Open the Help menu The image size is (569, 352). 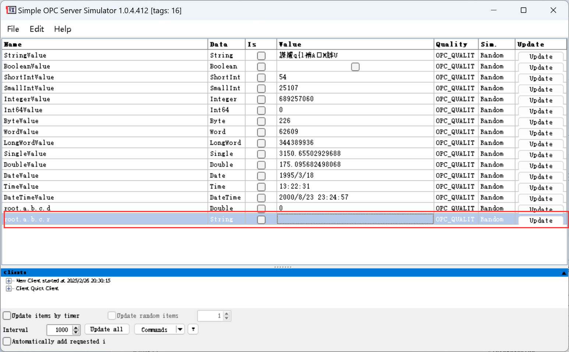tap(63, 29)
